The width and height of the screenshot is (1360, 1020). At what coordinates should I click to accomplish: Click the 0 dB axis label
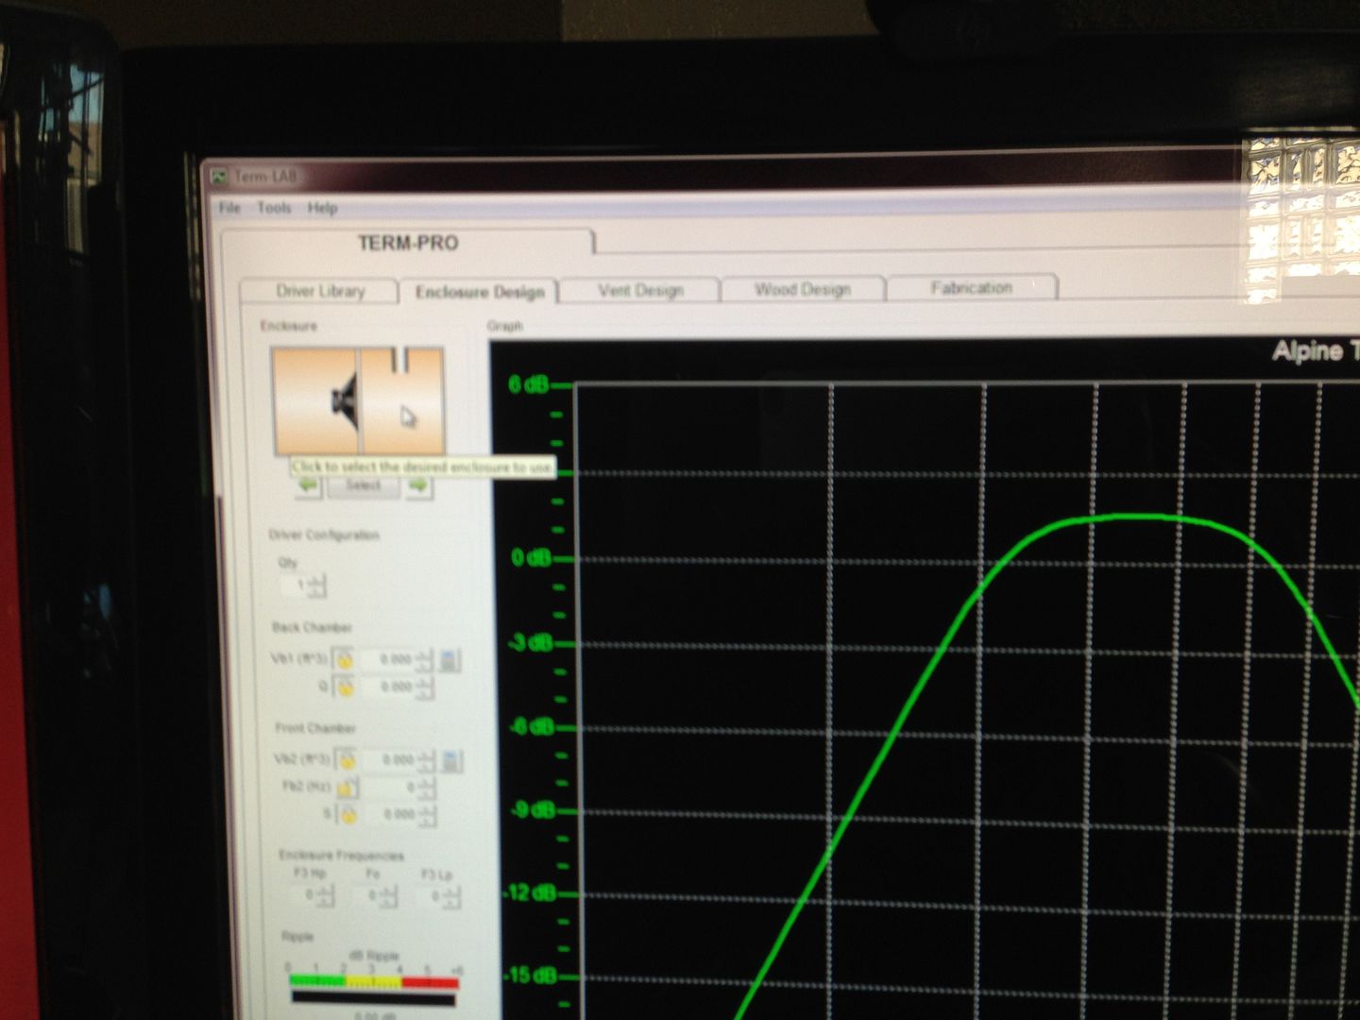[531, 558]
